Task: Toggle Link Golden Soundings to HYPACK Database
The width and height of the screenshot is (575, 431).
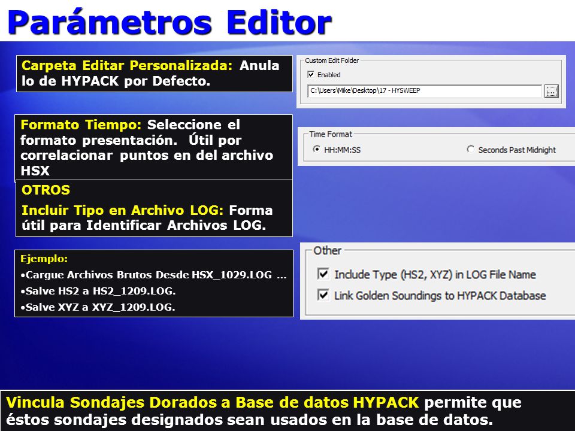Action: pyautogui.click(x=323, y=295)
